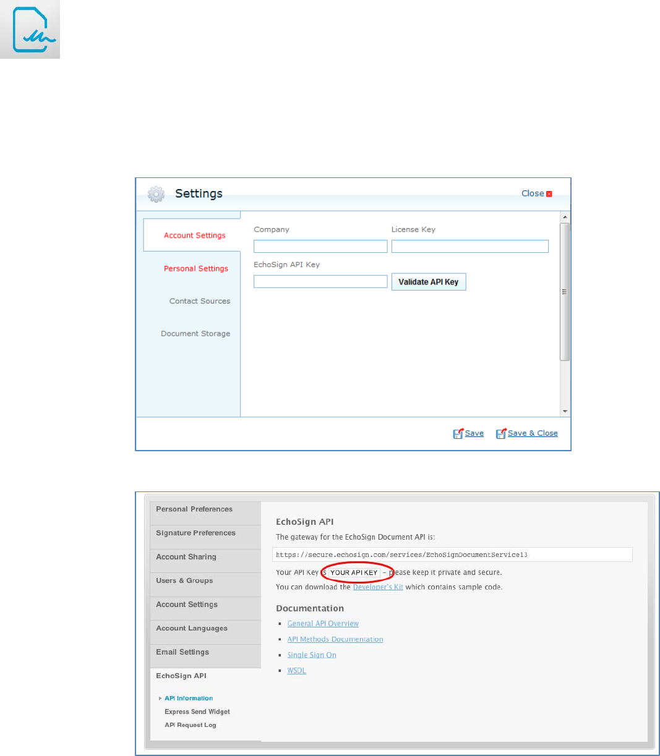Click the Save & Close link

[x=533, y=433]
